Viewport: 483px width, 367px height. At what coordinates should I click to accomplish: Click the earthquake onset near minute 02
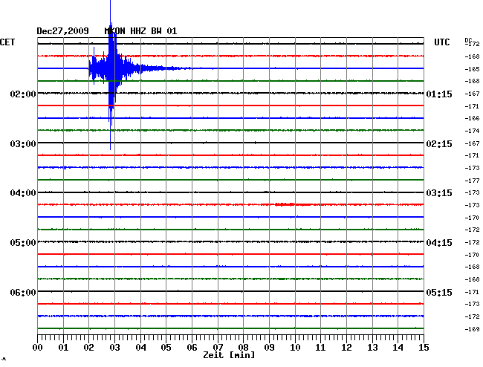point(90,68)
